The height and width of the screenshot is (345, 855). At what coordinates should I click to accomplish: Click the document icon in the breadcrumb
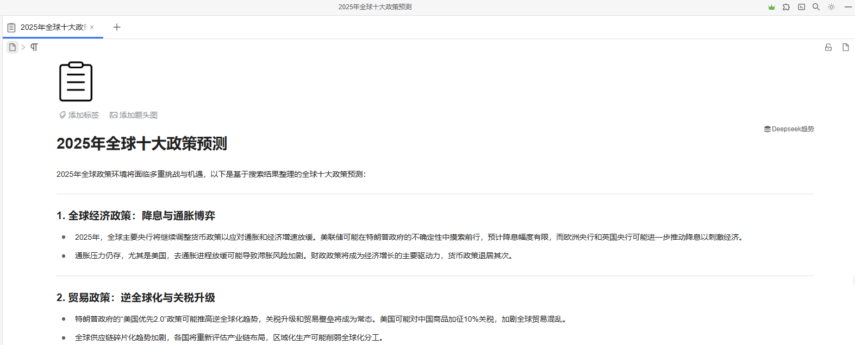(x=13, y=47)
